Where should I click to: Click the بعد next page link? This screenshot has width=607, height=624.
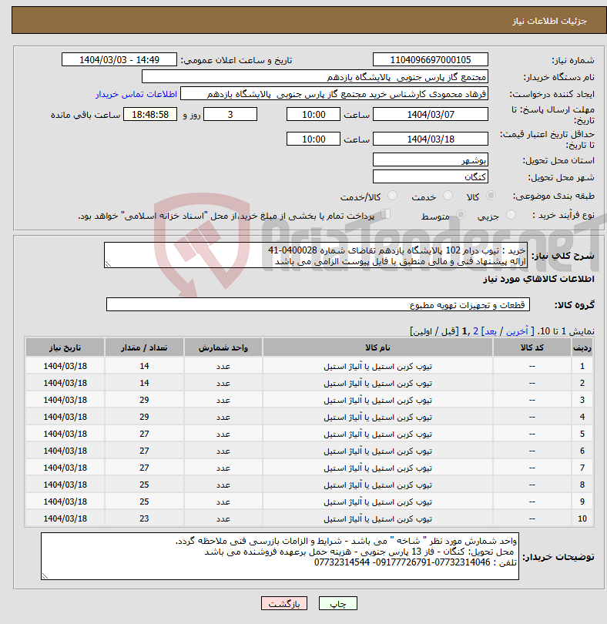click(x=491, y=331)
